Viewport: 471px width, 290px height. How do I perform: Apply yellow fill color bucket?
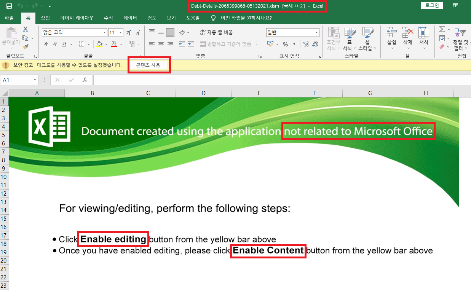[99, 44]
